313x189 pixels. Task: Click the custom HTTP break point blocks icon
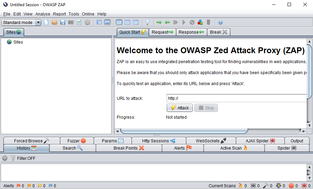pyautogui.click(x=200, y=22)
